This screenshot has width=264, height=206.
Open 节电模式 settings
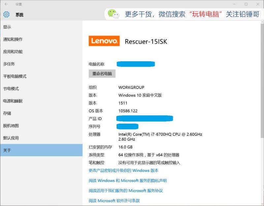[x=11, y=89]
